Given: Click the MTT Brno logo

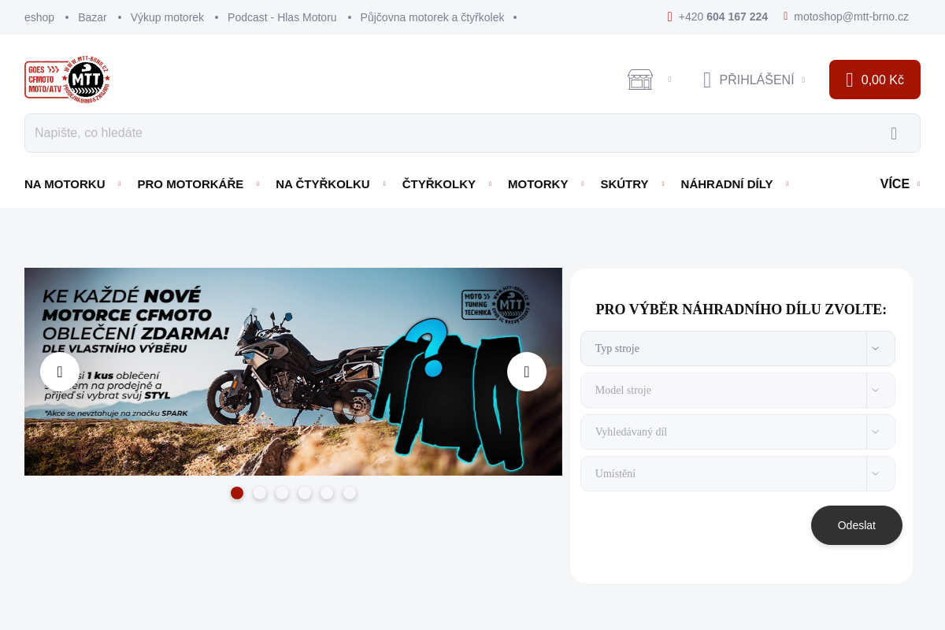Looking at the screenshot, I should click(x=67, y=79).
